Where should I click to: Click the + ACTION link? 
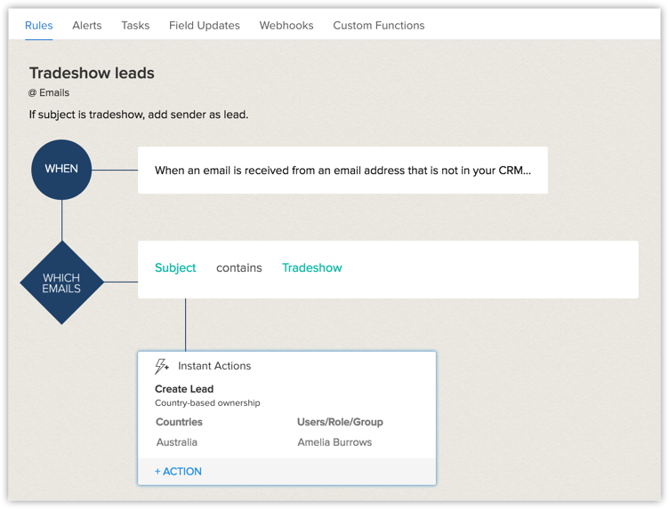[178, 472]
